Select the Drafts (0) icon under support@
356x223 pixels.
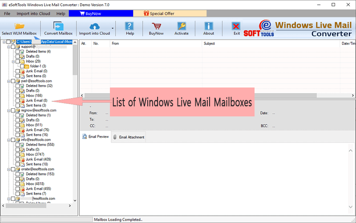[x=22, y=57]
